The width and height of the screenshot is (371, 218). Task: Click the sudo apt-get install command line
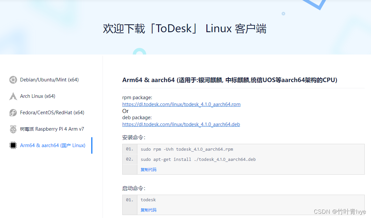[198, 159]
